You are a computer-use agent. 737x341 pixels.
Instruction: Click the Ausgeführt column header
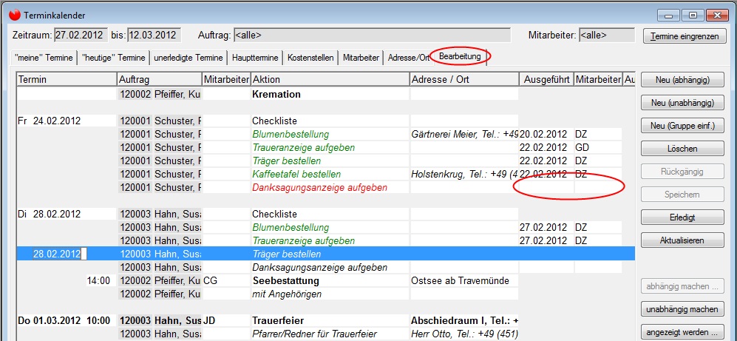[x=546, y=80]
